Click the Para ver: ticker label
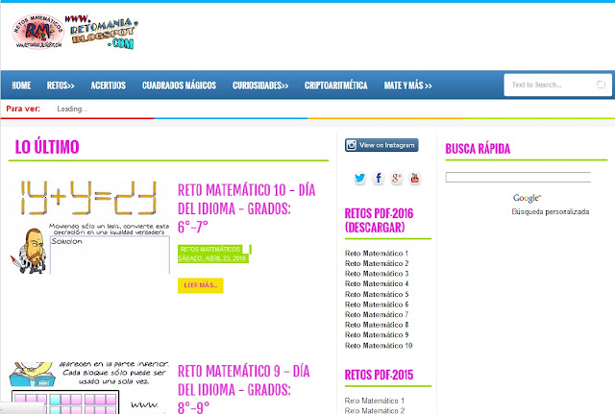The image size is (615, 414). (x=23, y=109)
